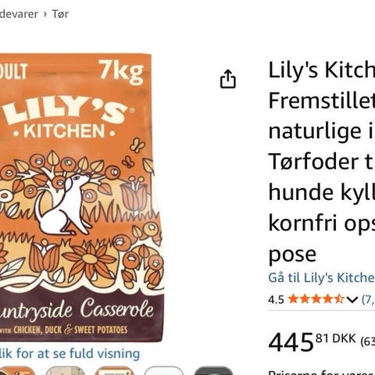Screen dimensions: 375x375
Task: Select the fourth white product thumbnail
Action: (164, 370)
